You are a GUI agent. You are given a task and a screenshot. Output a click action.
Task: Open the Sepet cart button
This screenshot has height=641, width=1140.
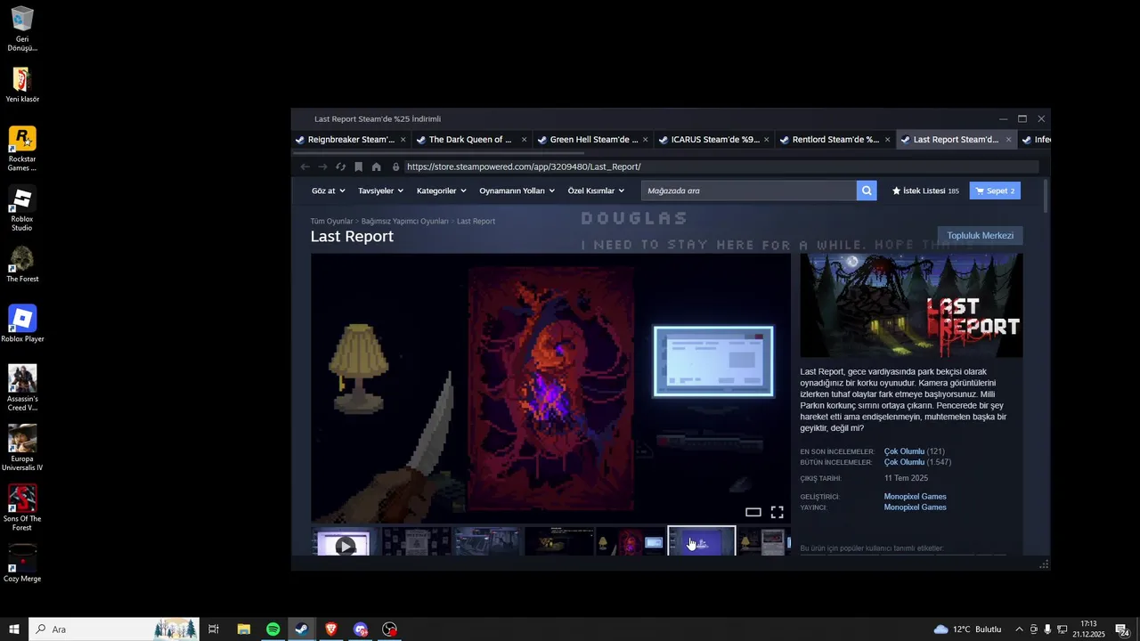pyautogui.click(x=995, y=191)
